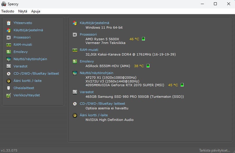This screenshot has height=153, width=235.
Task: Click the optical disc icon in summary panel
Action: point(75,104)
